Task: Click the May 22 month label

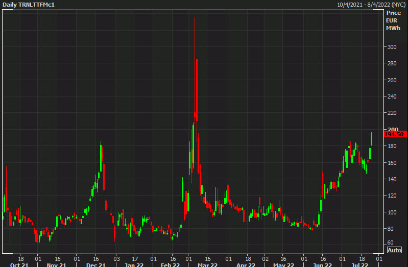Action: (283, 264)
